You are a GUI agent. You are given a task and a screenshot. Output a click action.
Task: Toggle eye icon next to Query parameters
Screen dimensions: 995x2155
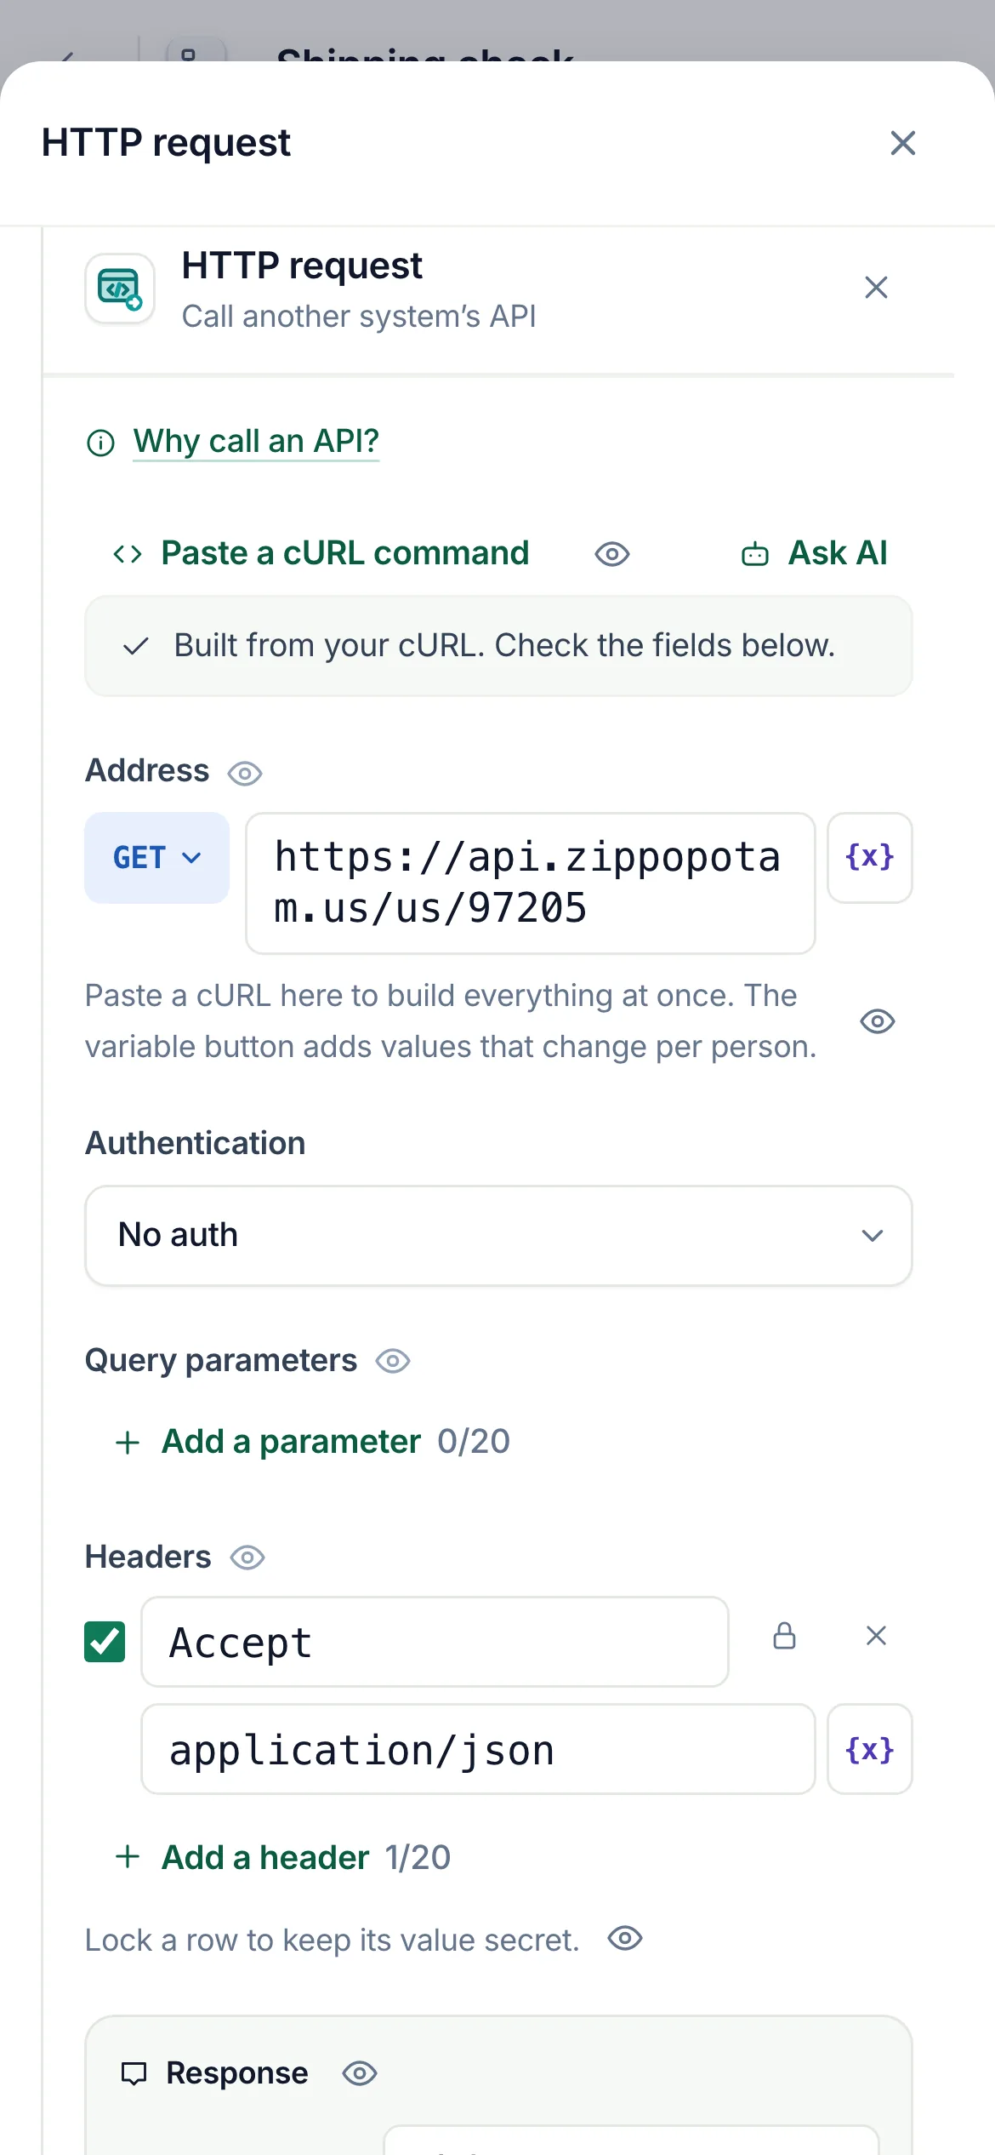[393, 1361]
